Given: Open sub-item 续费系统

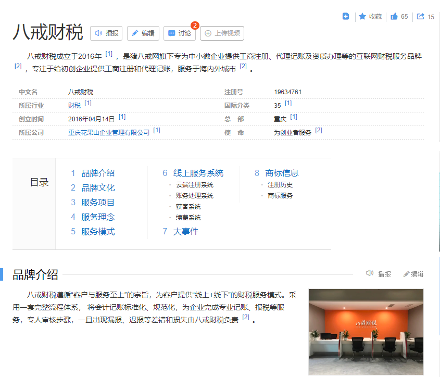Looking at the screenshot, I should click(x=188, y=218).
